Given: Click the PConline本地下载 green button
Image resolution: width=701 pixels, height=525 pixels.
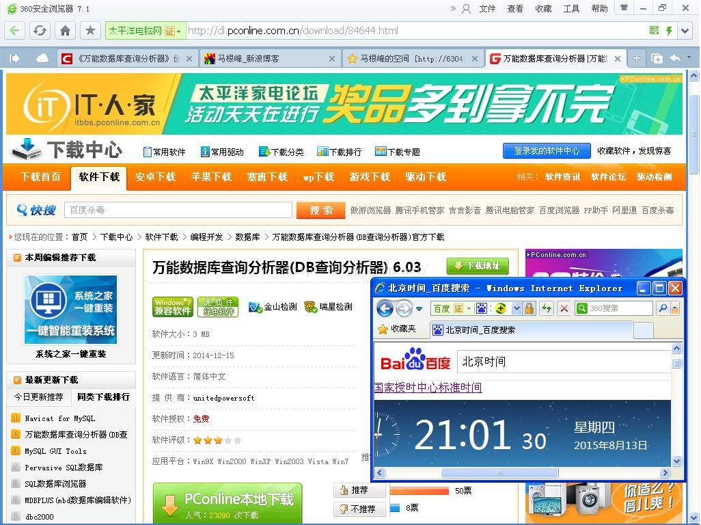Looking at the screenshot, I should pyautogui.click(x=228, y=504).
